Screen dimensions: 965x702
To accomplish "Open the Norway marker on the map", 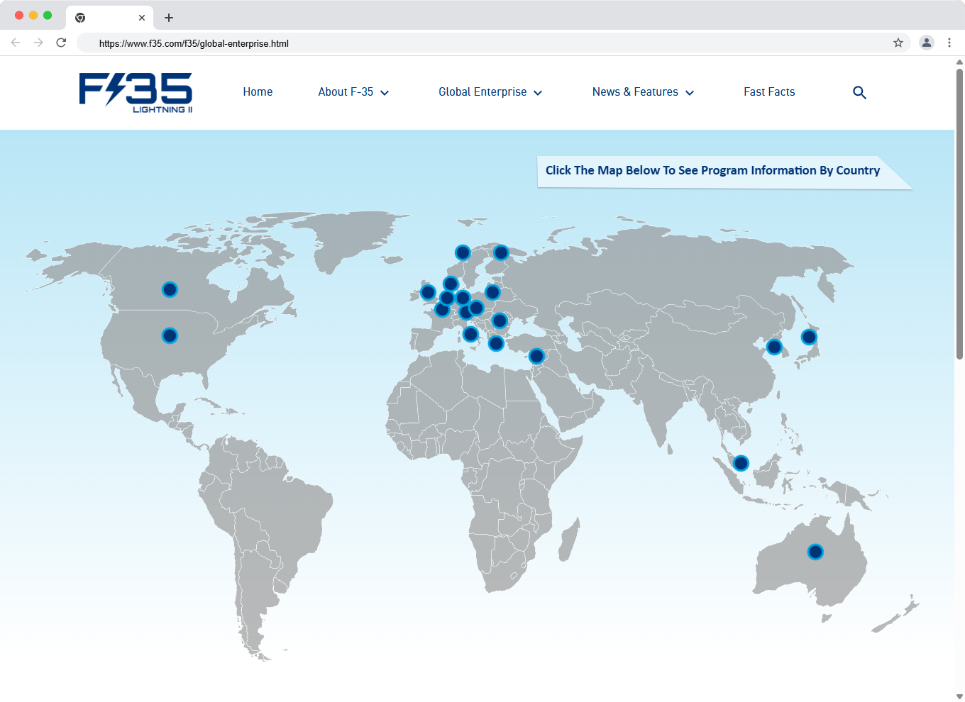I will pyautogui.click(x=463, y=252).
